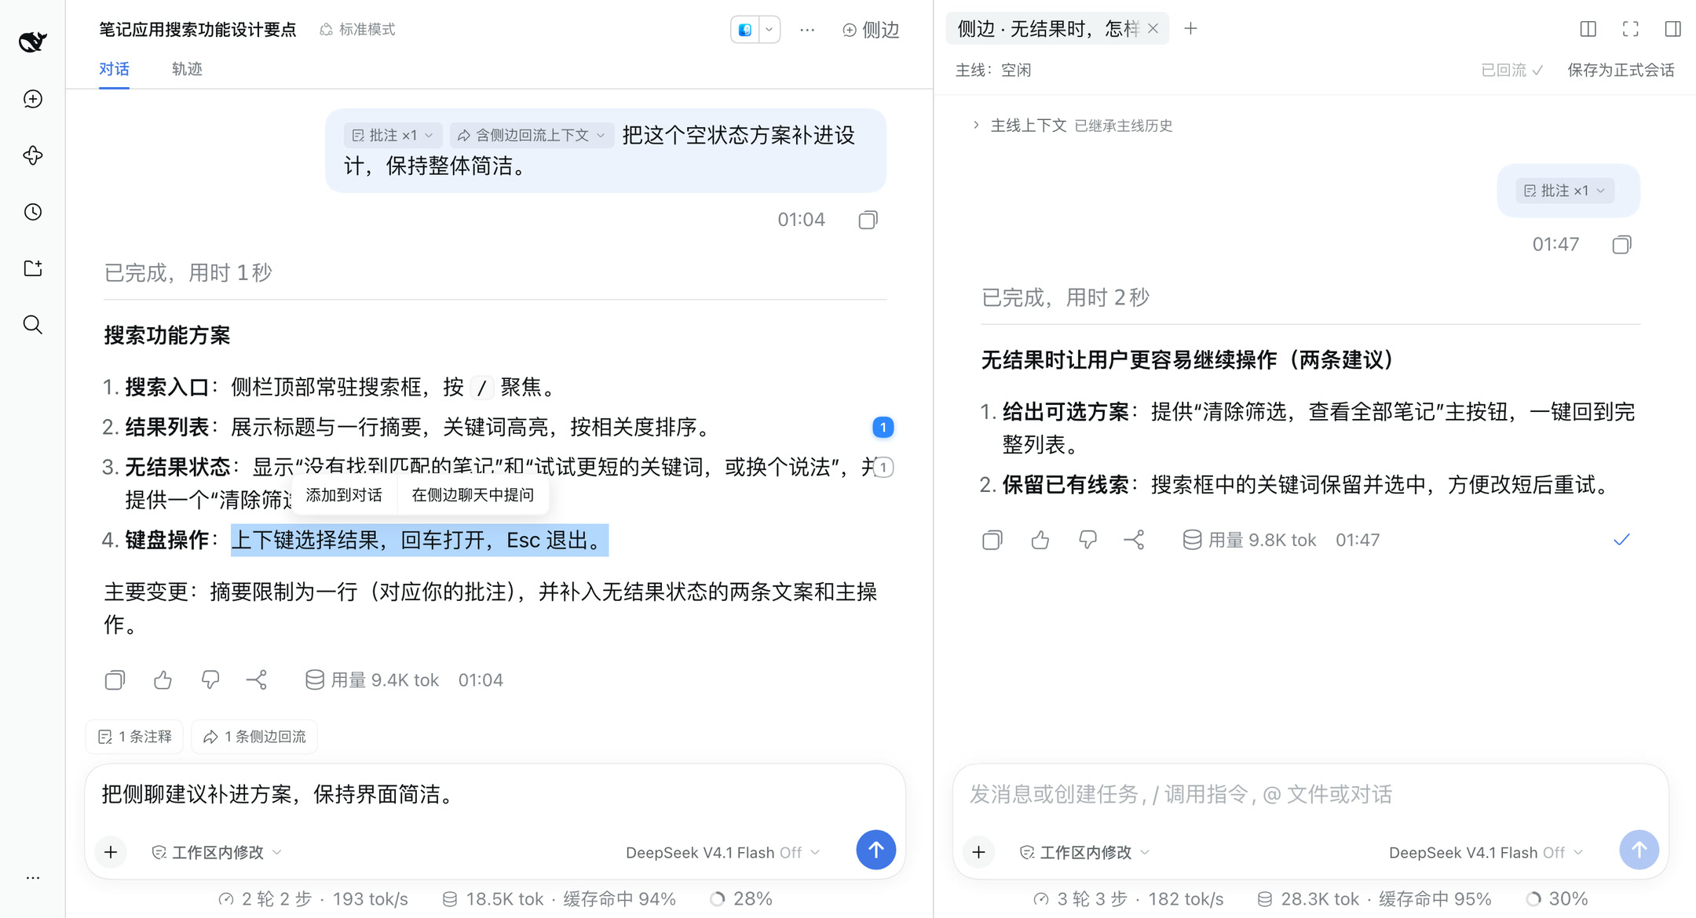The image size is (1696, 918).
Task: Open the blue annotation badge marked 1
Action: pos(883,428)
